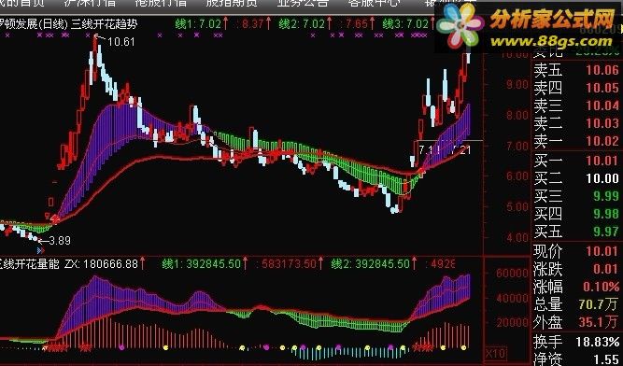Screen dimensions: 623x366
Task: Click the 换手 18.83% turnover row
Action: (576, 342)
